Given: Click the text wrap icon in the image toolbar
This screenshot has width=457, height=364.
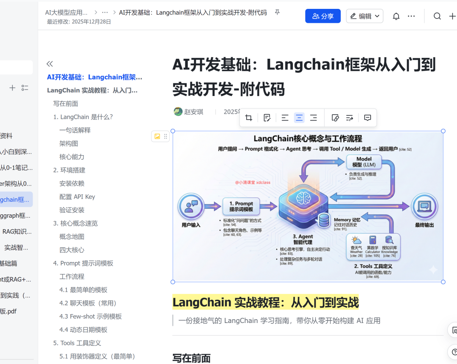Looking at the screenshot, I should click(350, 118).
